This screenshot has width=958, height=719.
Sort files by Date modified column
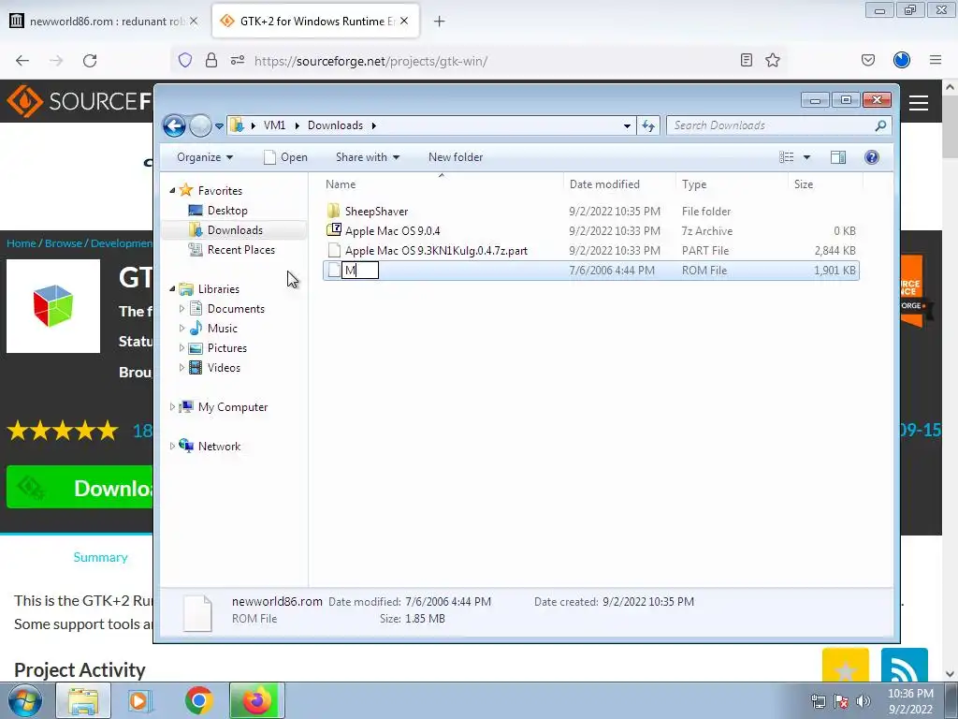coord(619,184)
